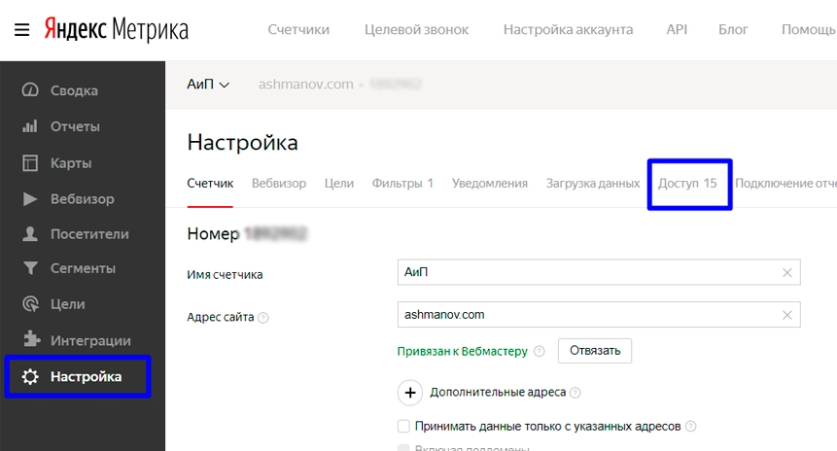Switch to the Доступ tab

(x=687, y=183)
